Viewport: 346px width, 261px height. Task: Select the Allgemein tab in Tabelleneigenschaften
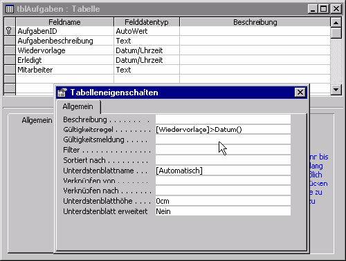click(78, 106)
